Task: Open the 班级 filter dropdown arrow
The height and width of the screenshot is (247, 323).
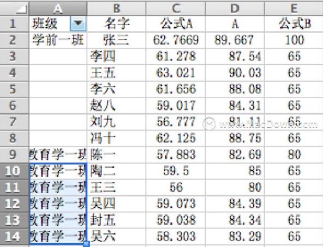Action: (78, 23)
